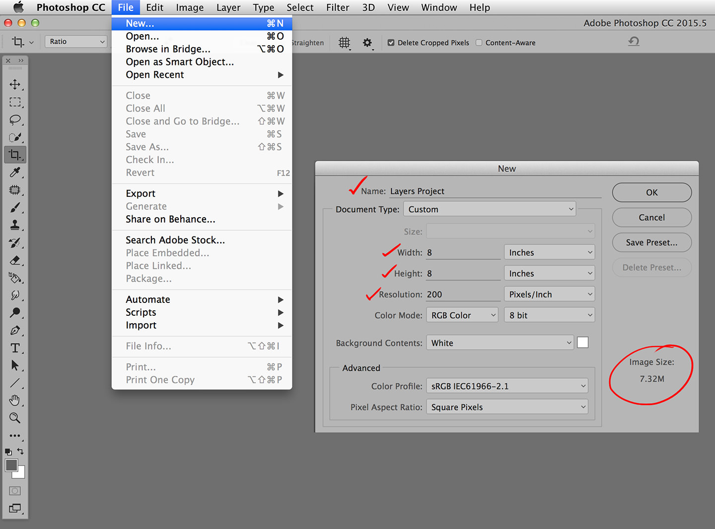The width and height of the screenshot is (715, 529).
Task: Uncheck Delete Cropped Pixels
Action: tap(391, 43)
